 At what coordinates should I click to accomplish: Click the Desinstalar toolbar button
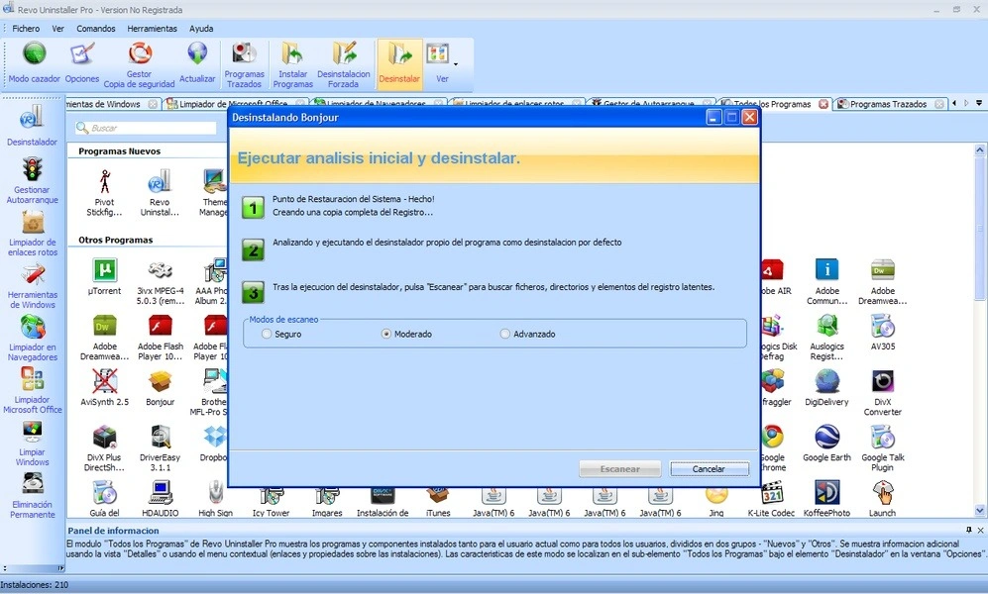pos(398,63)
